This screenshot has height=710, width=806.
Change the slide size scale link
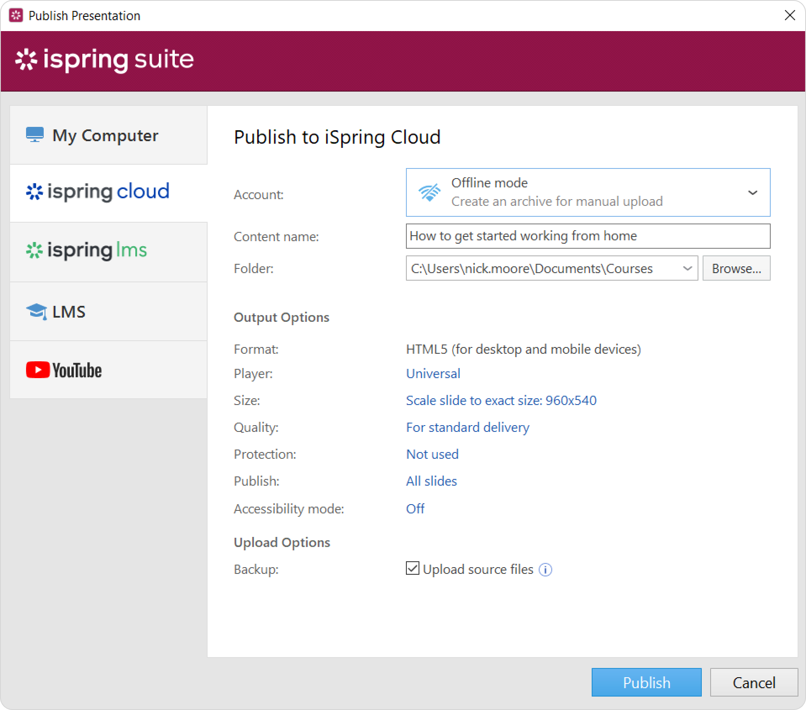click(x=501, y=400)
